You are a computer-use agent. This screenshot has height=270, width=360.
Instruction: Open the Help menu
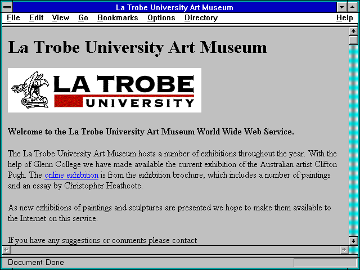point(345,18)
